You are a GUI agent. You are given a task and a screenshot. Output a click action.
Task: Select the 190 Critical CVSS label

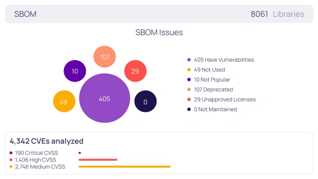36,153
